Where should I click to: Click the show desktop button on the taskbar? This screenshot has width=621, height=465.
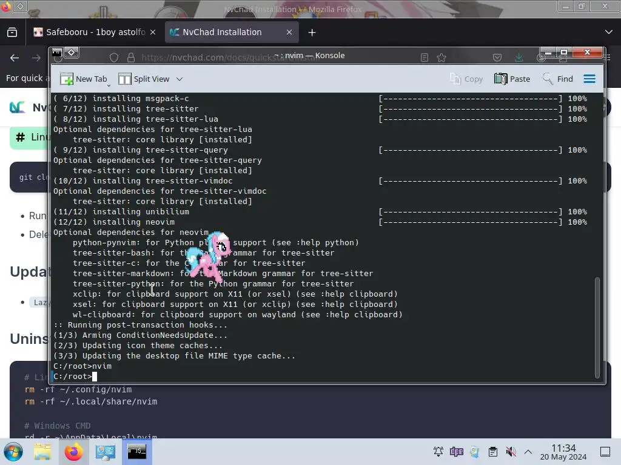[605, 452]
